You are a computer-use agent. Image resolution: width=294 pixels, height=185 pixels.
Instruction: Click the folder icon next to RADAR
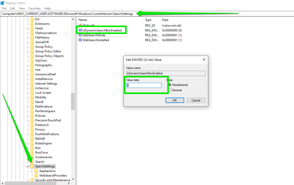pos(32,139)
